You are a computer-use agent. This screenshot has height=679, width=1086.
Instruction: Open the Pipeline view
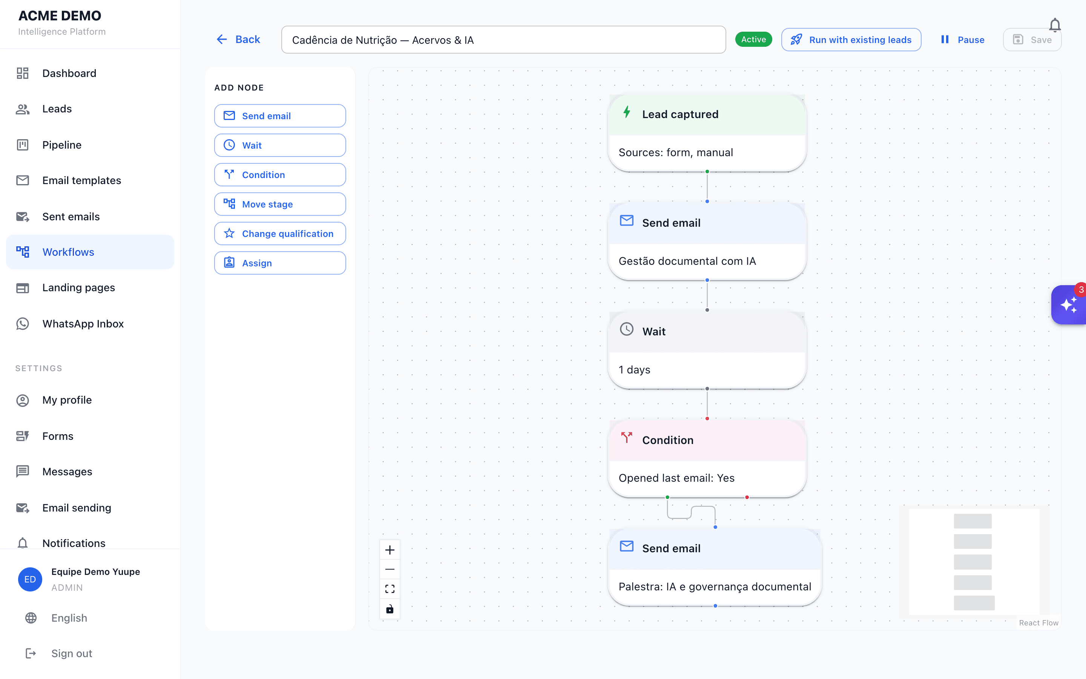[90, 144]
